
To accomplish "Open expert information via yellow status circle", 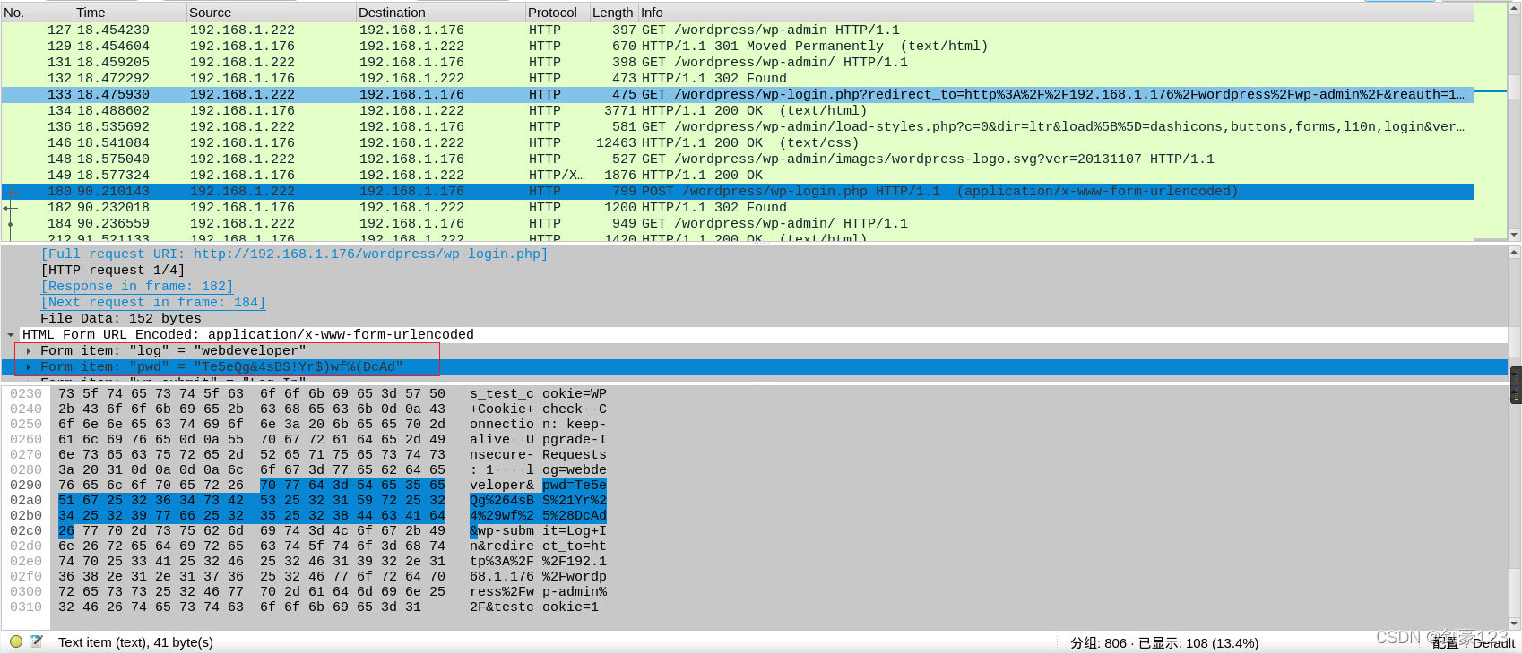I will [16, 641].
